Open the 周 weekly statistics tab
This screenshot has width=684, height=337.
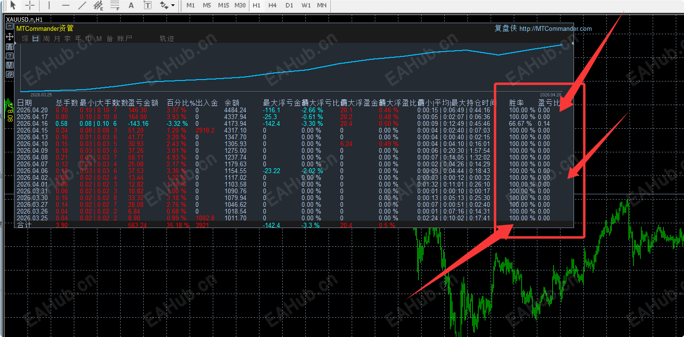[46, 39]
